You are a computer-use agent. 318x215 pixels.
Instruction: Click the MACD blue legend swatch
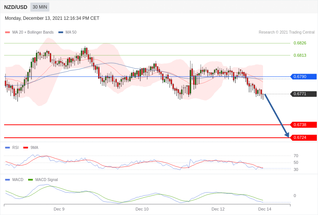tap(7, 180)
